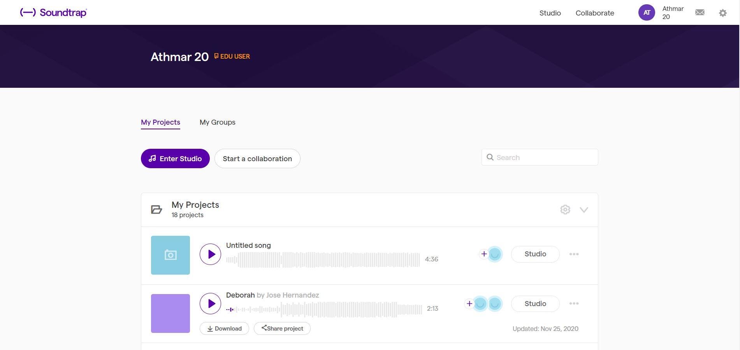The height and width of the screenshot is (350, 740).
Task: Start a collaboration
Action: [x=257, y=158]
